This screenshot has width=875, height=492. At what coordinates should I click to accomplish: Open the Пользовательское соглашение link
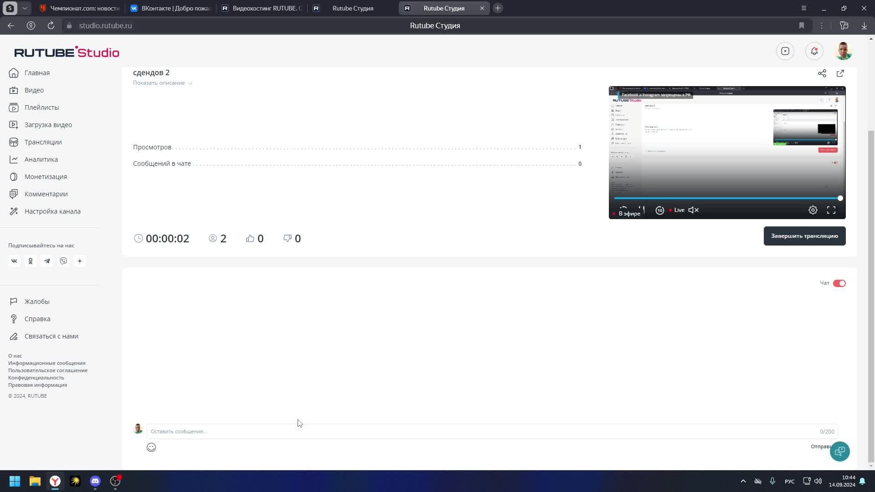pyautogui.click(x=48, y=370)
